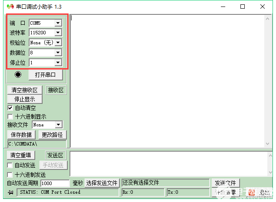The image size is (276, 202).
Task: Click receive area scrollbar down arrow
Action: tap(268, 144)
